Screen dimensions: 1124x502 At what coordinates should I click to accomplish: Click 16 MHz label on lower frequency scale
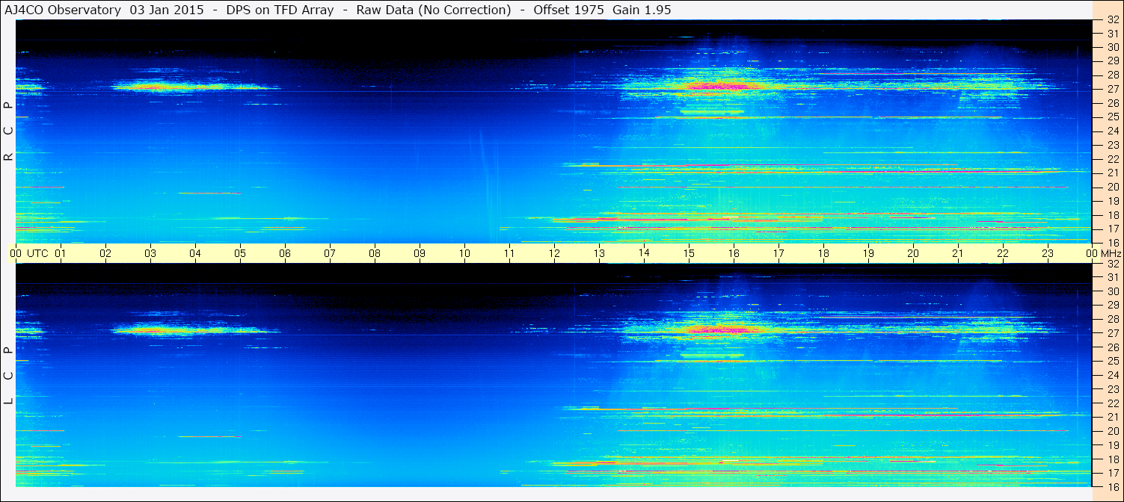[x=1112, y=486]
